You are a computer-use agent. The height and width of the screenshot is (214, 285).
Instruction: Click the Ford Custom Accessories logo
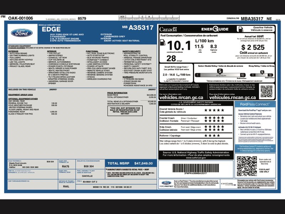point(228,184)
